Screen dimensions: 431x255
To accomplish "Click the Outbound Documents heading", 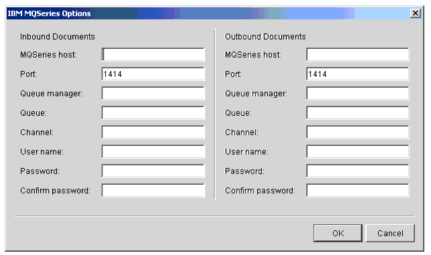I will [265, 37].
